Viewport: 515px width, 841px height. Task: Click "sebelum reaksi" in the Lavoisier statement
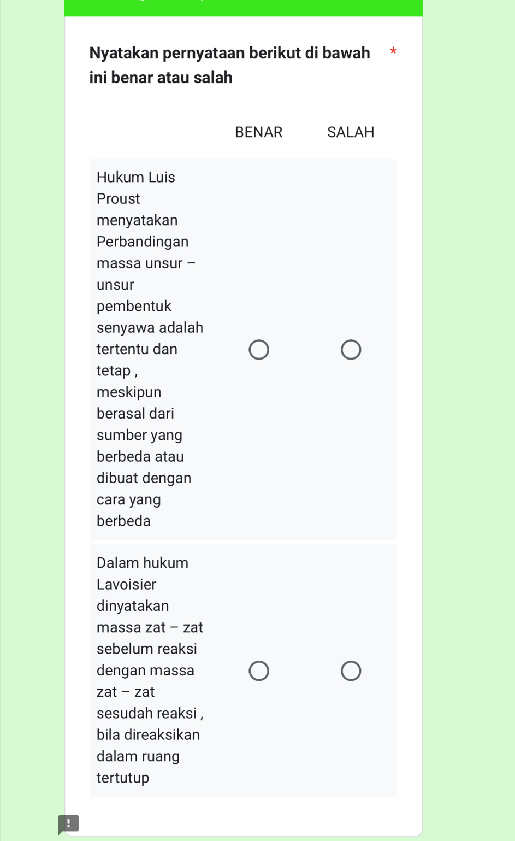point(147,649)
